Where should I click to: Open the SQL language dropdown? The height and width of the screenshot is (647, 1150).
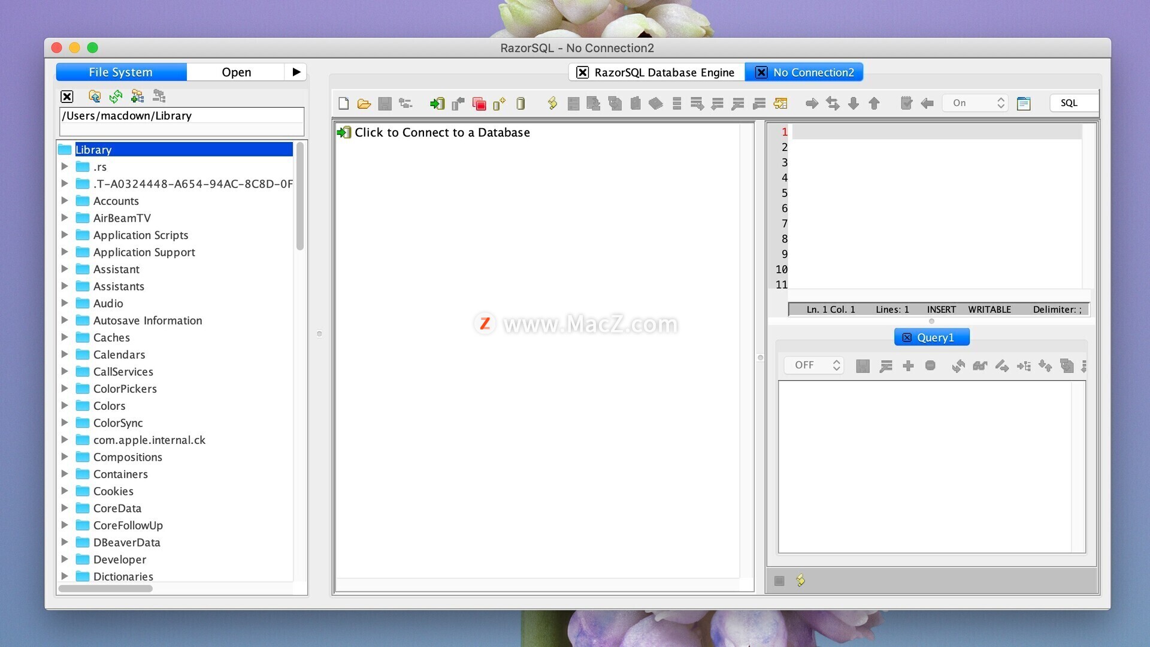pos(1075,103)
